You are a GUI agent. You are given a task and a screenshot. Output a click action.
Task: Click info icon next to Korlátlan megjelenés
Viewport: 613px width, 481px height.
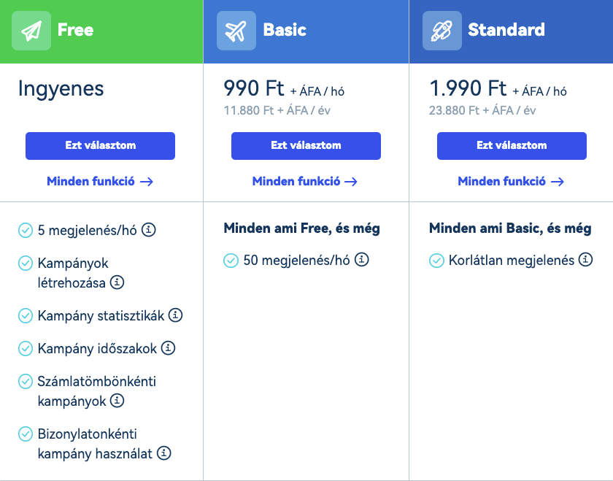585,260
